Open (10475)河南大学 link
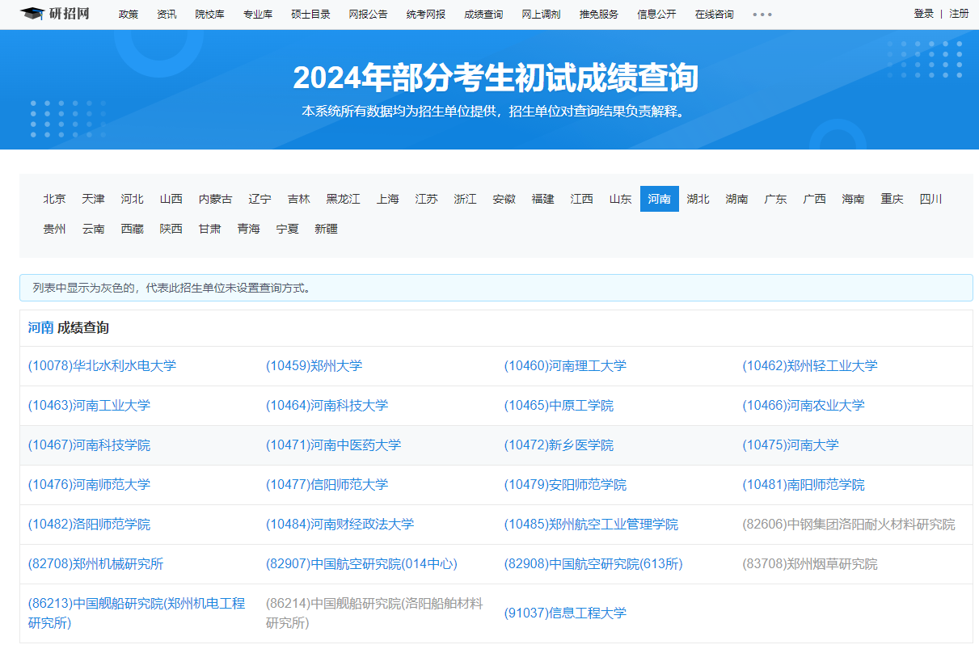Viewport: 979px width, 649px height. pos(791,445)
